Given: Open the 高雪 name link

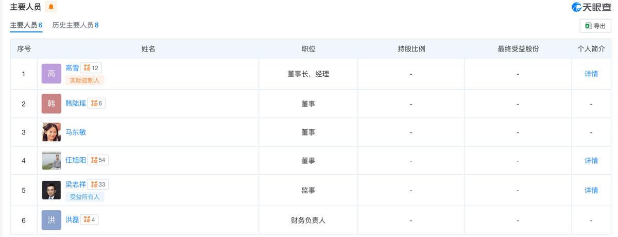Looking at the screenshot, I should pyautogui.click(x=72, y=67).
